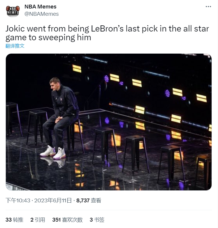Open the NBA Memes display name
Screen dimensions: 218x228
[x=41, y=6]
